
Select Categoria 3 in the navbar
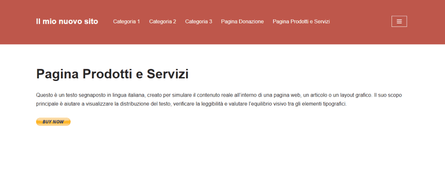199,22
